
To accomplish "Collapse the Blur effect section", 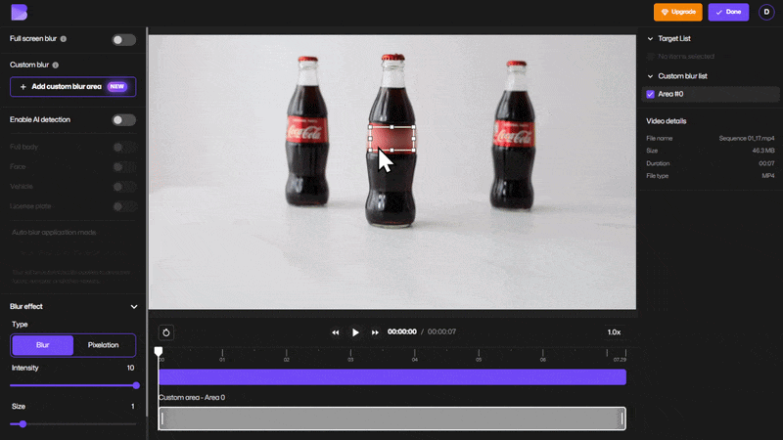I will (x=134, y=307).
